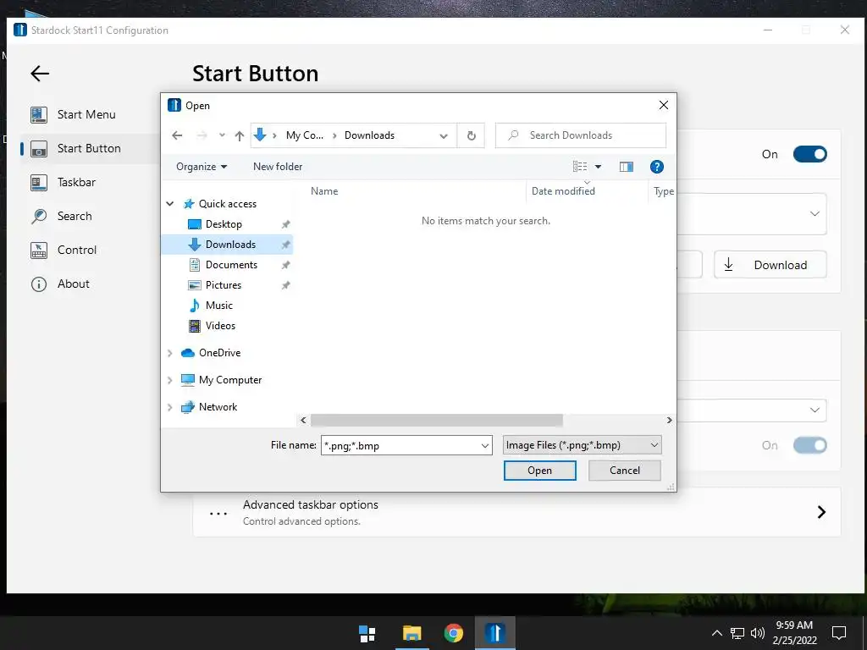Expand the upper Start11 dropdown chevron

(x=815, y=214)
